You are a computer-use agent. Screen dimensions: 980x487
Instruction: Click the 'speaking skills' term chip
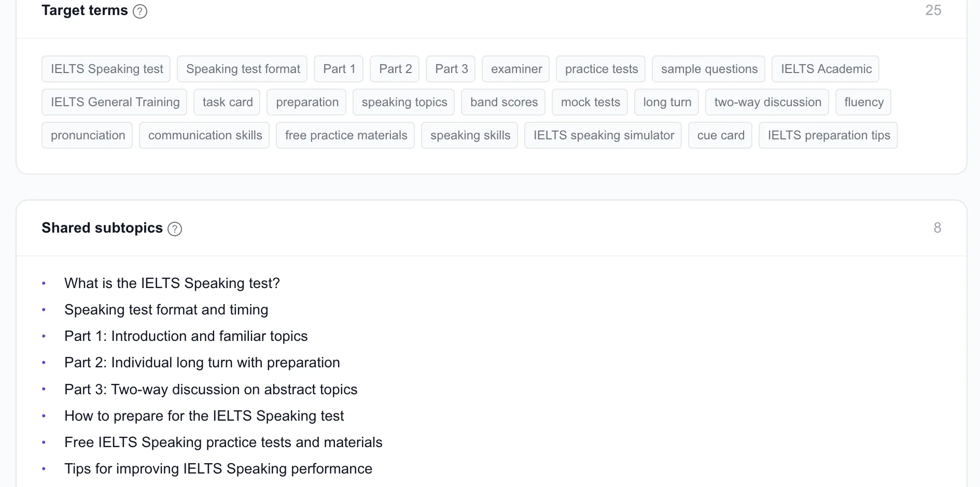click(x=470, y=135)
